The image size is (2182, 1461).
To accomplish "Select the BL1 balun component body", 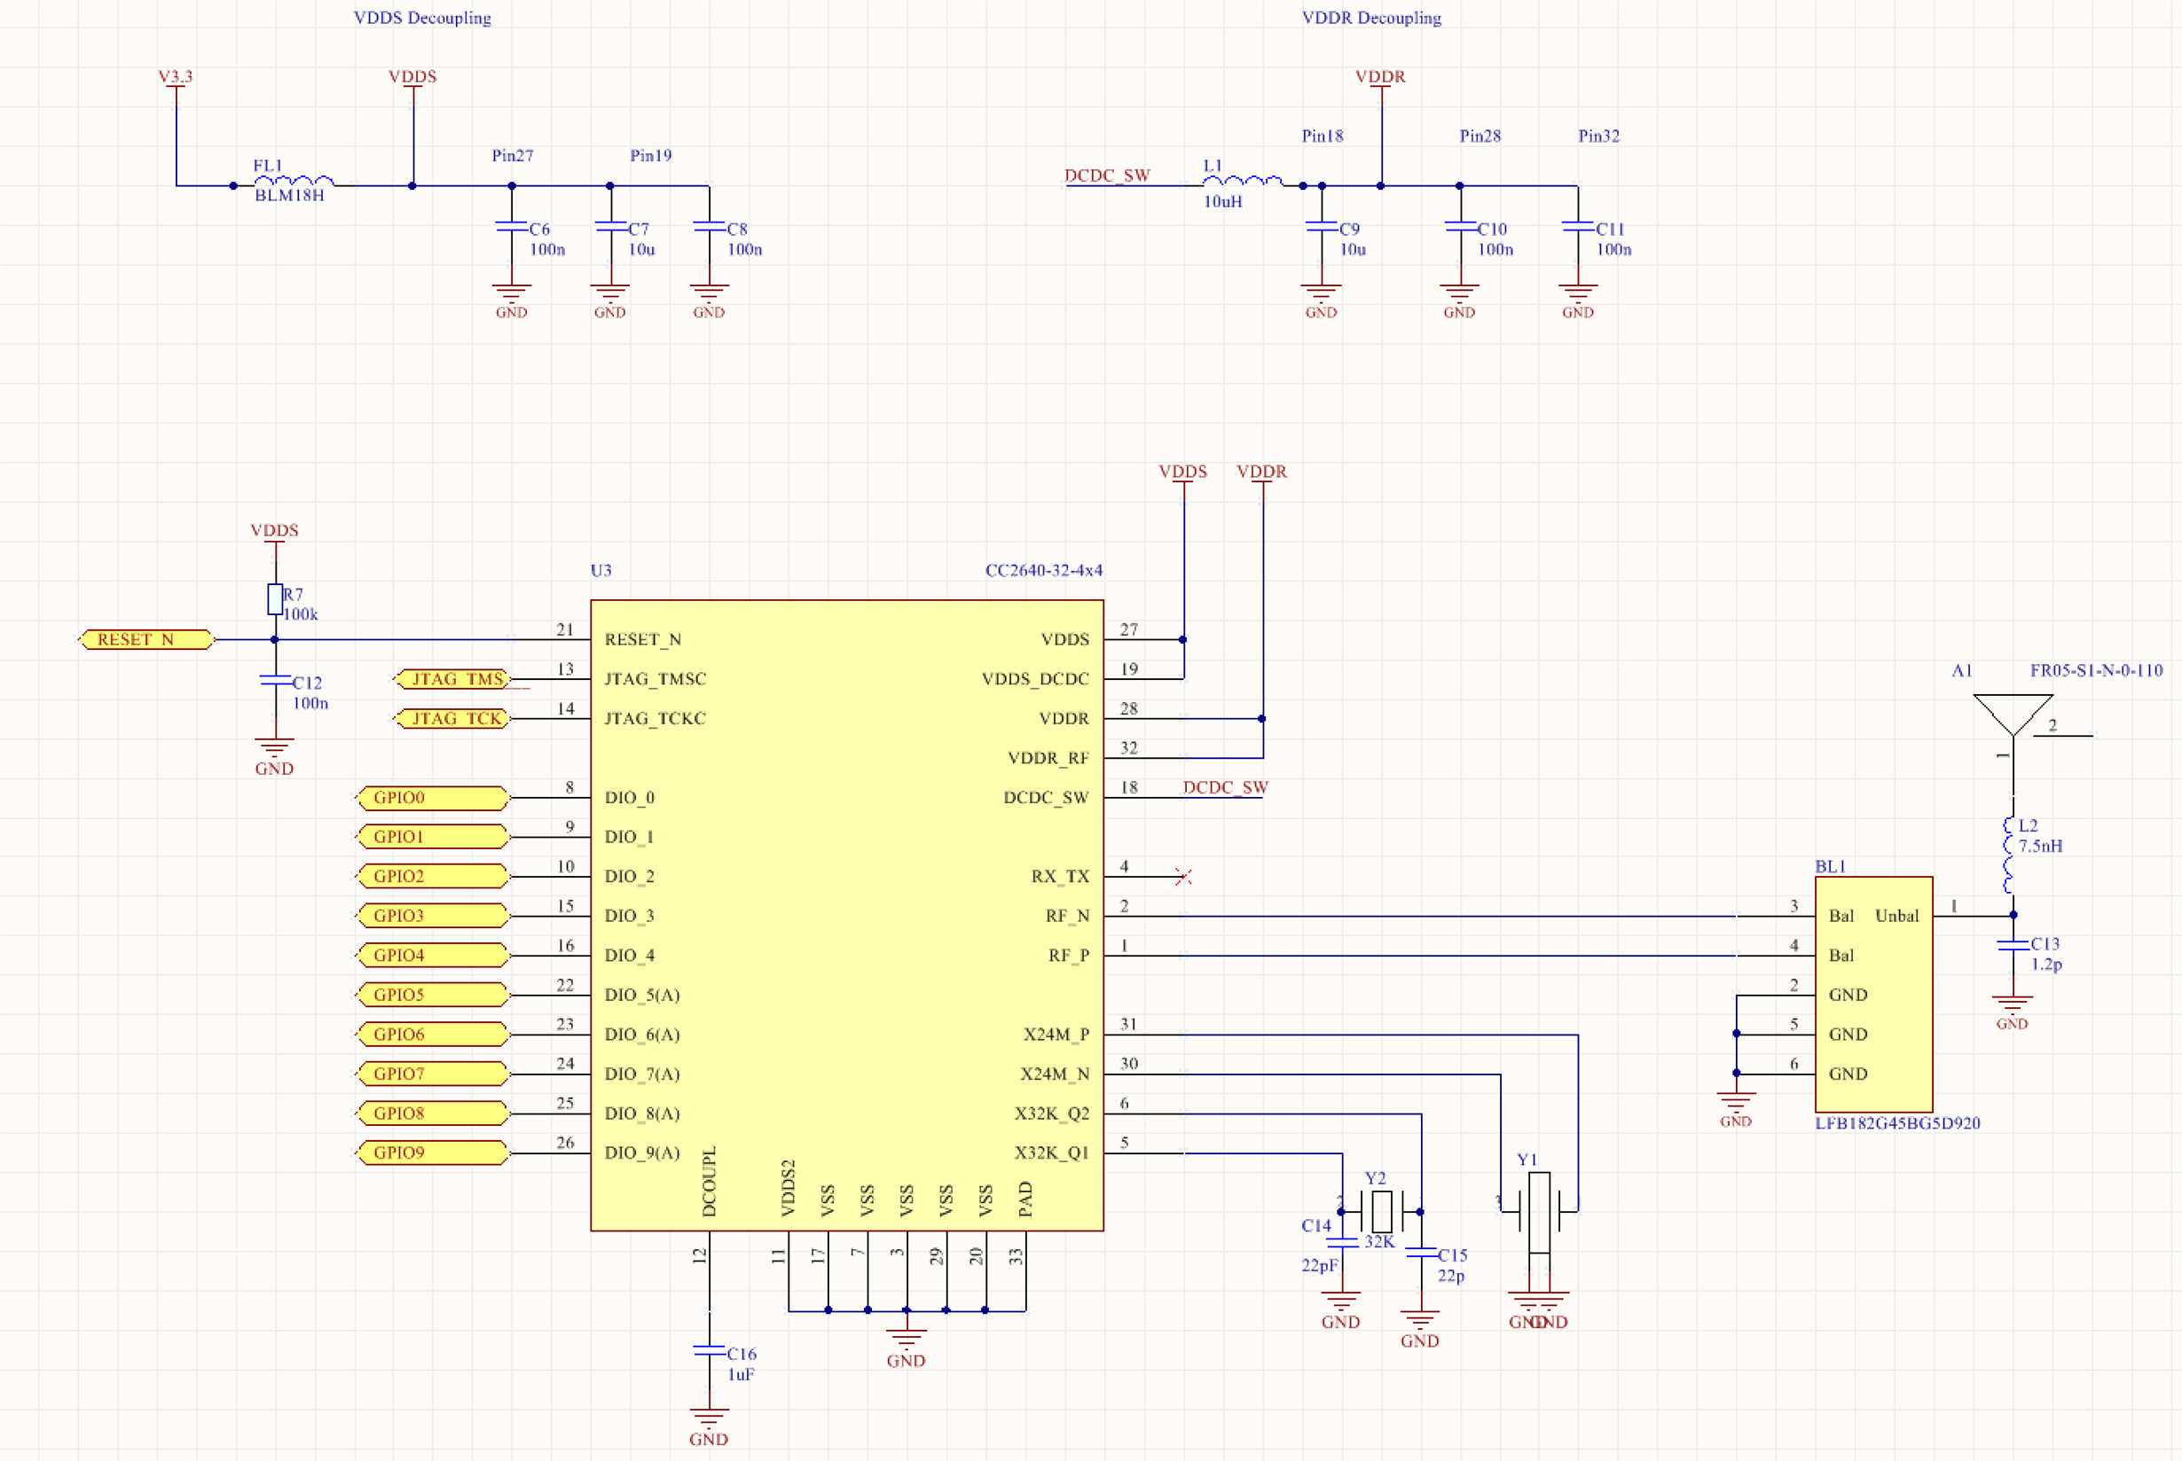I will 1873,994.
